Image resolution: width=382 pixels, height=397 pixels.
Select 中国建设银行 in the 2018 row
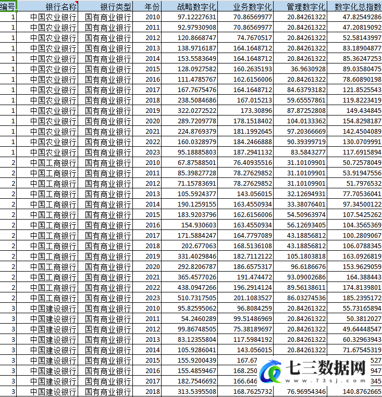coord(47,391)
